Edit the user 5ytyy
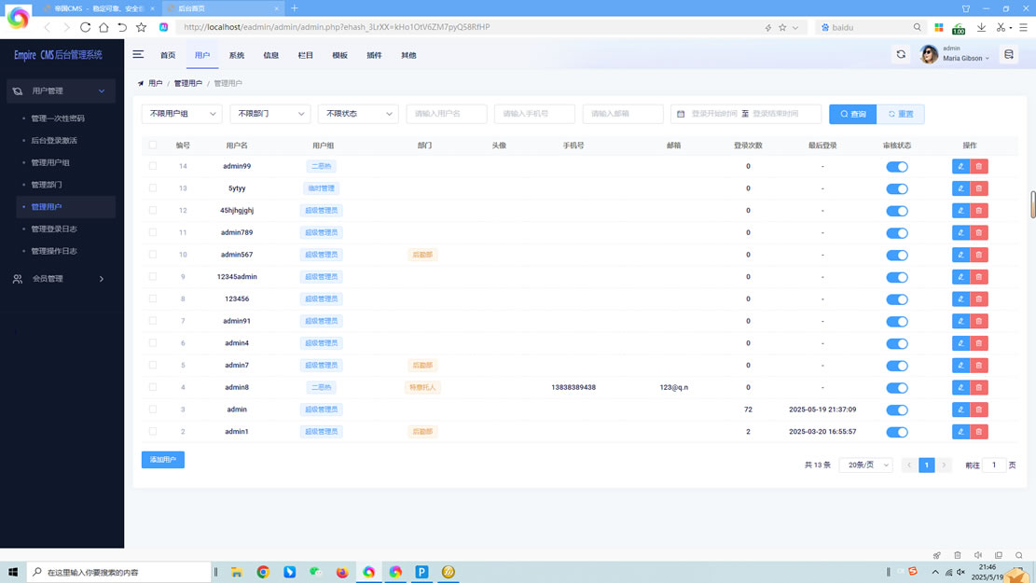Screen dimensions: 1036x583 tap(960, 188)
